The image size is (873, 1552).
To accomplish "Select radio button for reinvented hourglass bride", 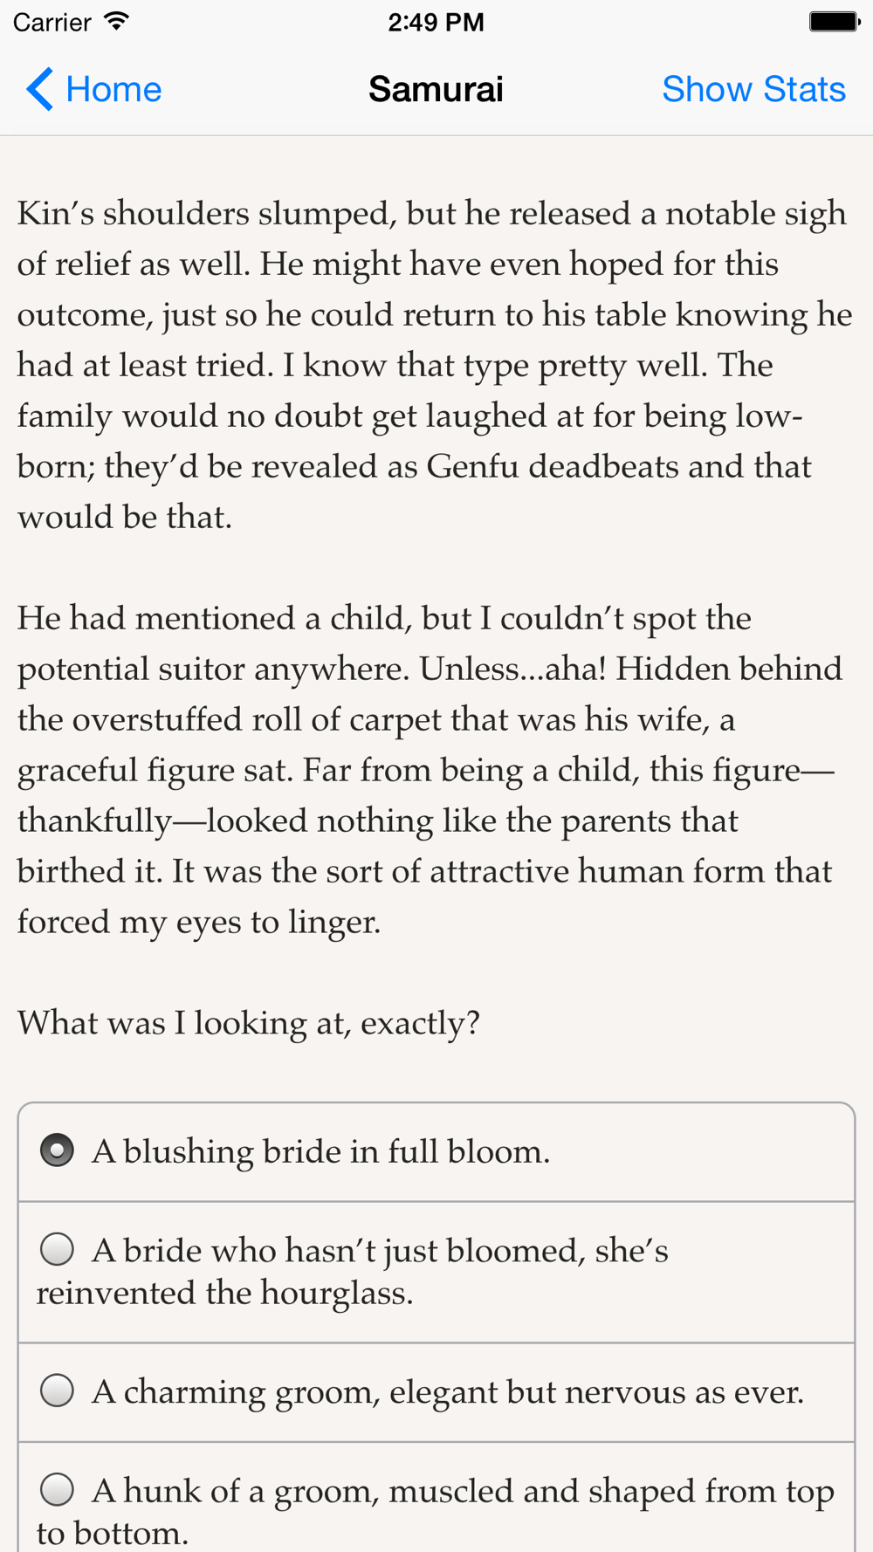I will (x=57, y=1249).
